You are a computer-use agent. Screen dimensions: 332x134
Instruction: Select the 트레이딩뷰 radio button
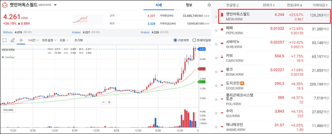point(194,40)
